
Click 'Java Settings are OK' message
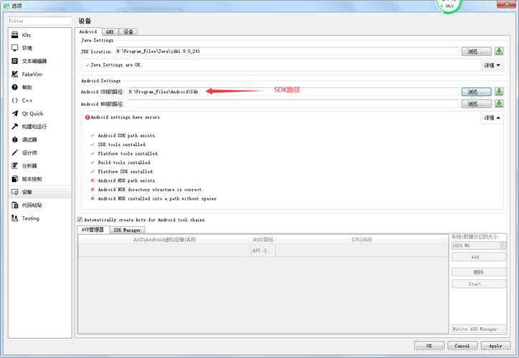tap(115, 65)
